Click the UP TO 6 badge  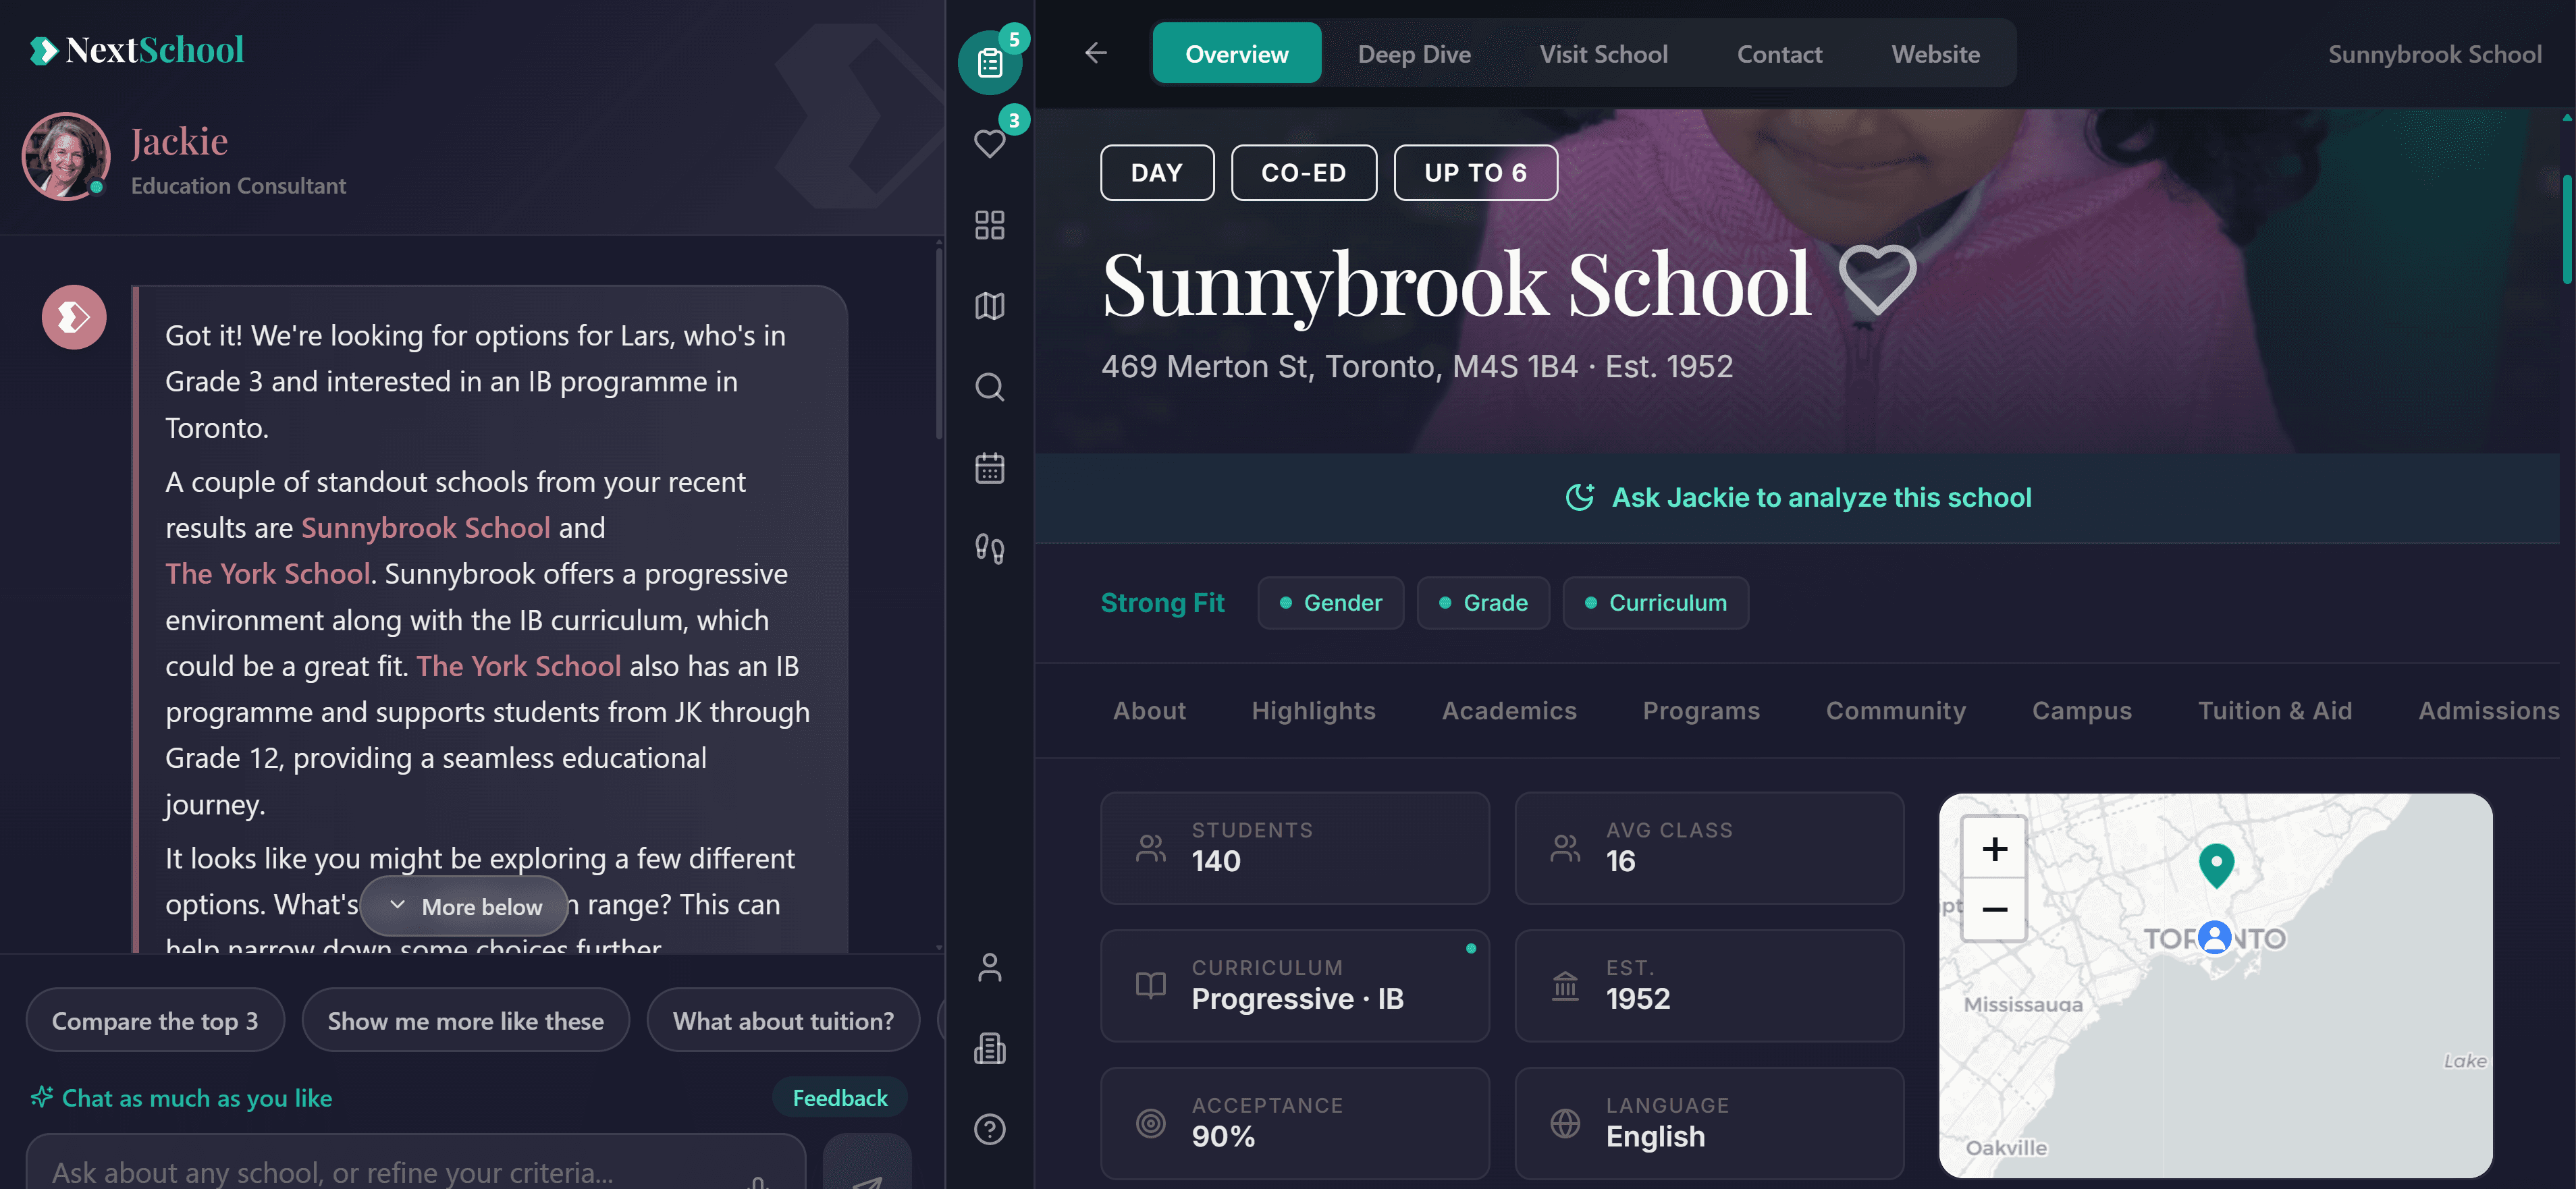[x=1475, y=172]
